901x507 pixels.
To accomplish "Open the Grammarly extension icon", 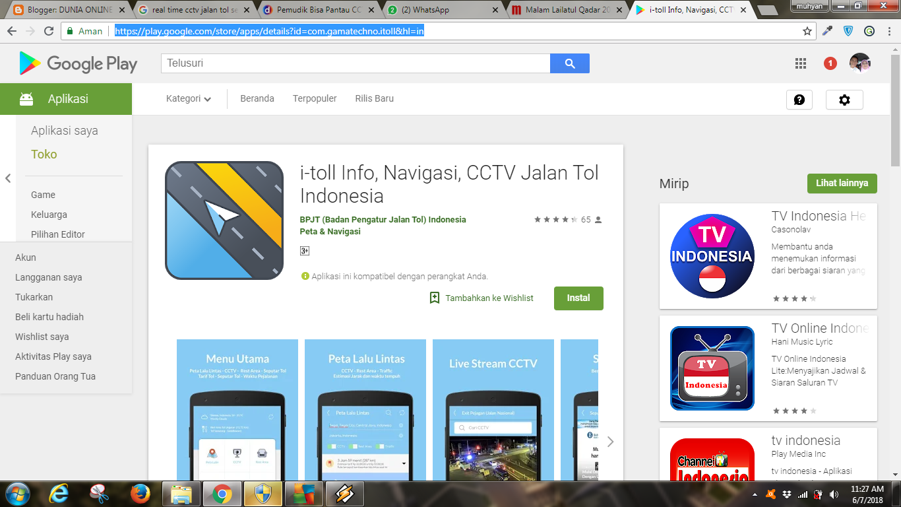I will [869, 31].
